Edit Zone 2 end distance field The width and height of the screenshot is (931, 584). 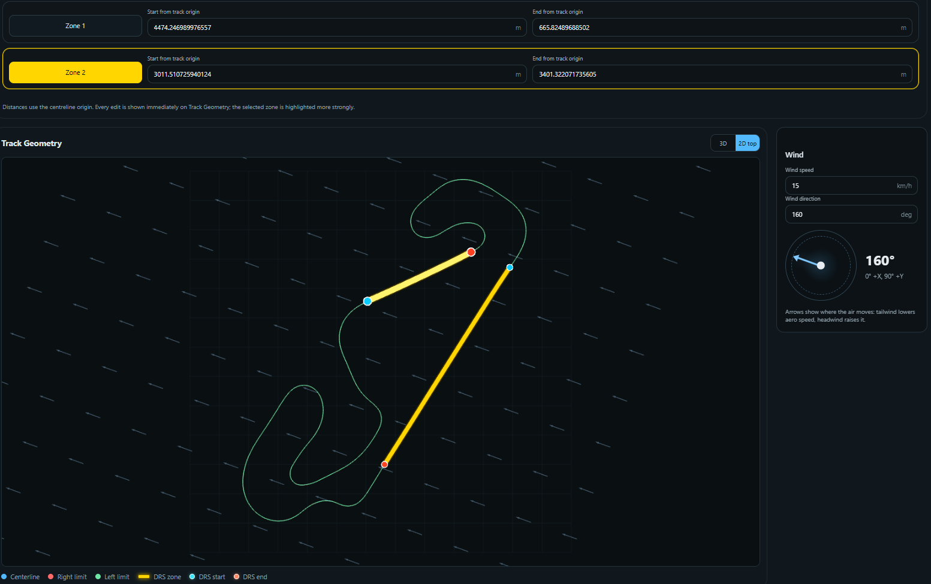pos(722,74)
